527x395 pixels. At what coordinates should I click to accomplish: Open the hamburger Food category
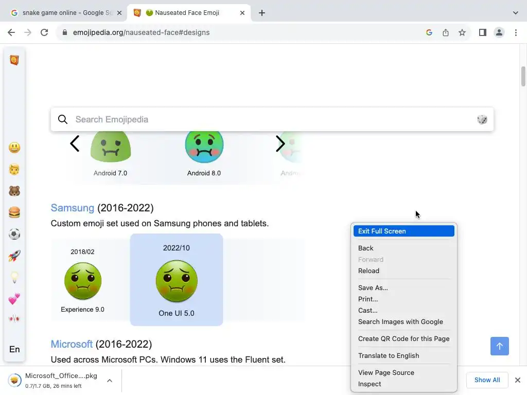tap(14, 212)
